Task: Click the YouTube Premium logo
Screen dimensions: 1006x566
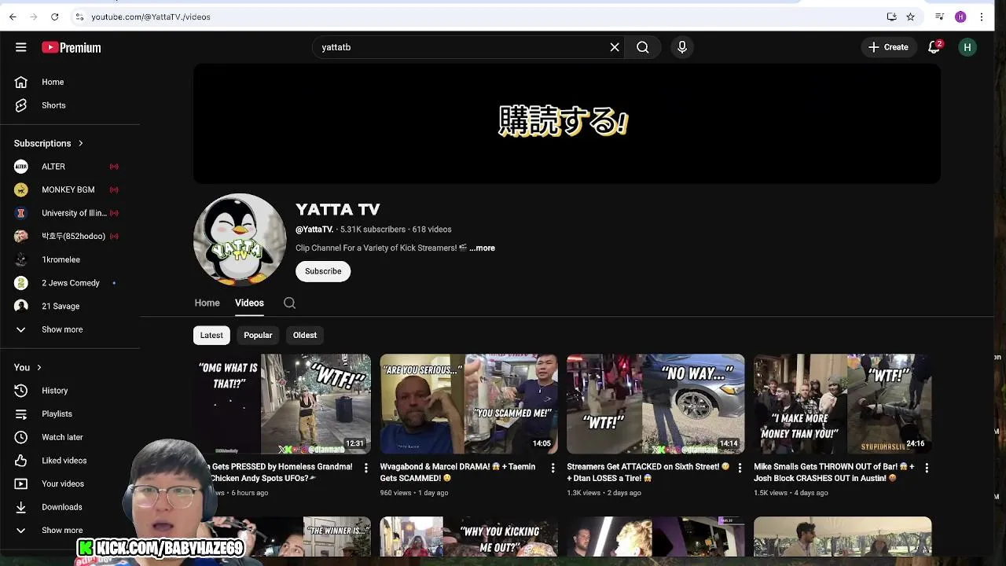Action: click(72, 48)
